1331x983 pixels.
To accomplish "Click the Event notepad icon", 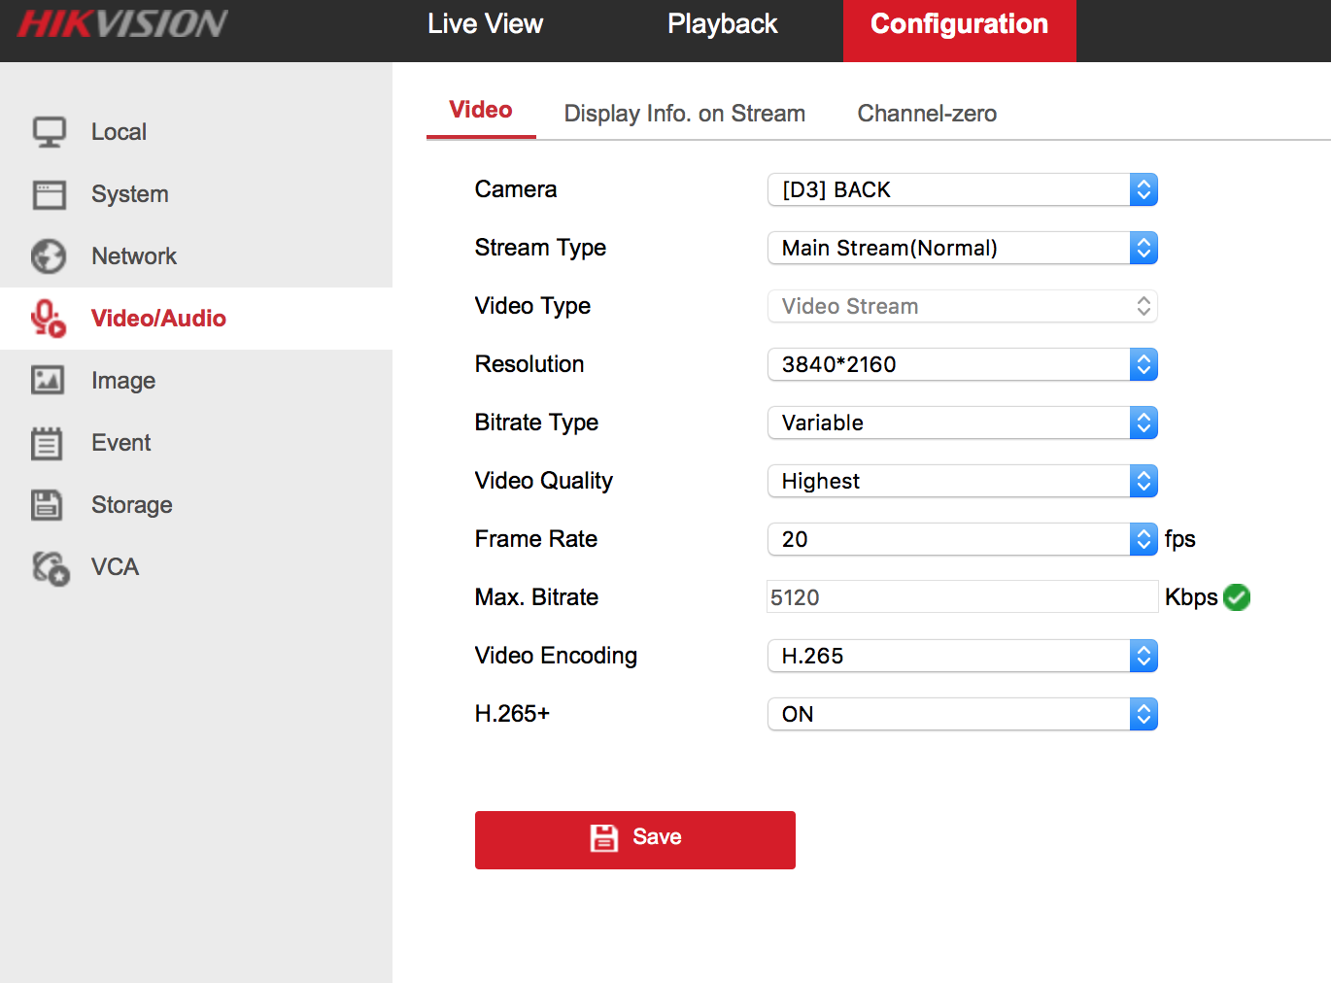I will (x=47, y=443).
